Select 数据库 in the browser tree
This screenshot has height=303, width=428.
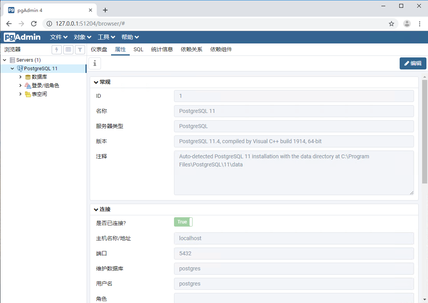click(39, 77)
